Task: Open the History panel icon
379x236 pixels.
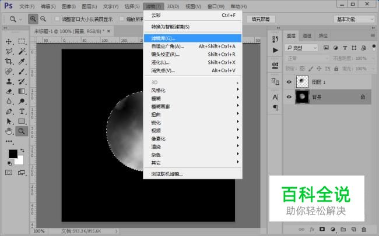Action: click(x=275, y=39)
